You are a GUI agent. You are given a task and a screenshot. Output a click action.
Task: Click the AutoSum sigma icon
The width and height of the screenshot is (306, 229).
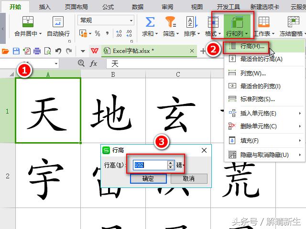tap(150, 21)
